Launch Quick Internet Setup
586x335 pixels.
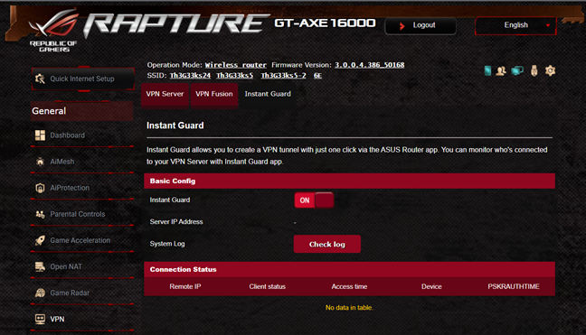click(x=83, y=79)
